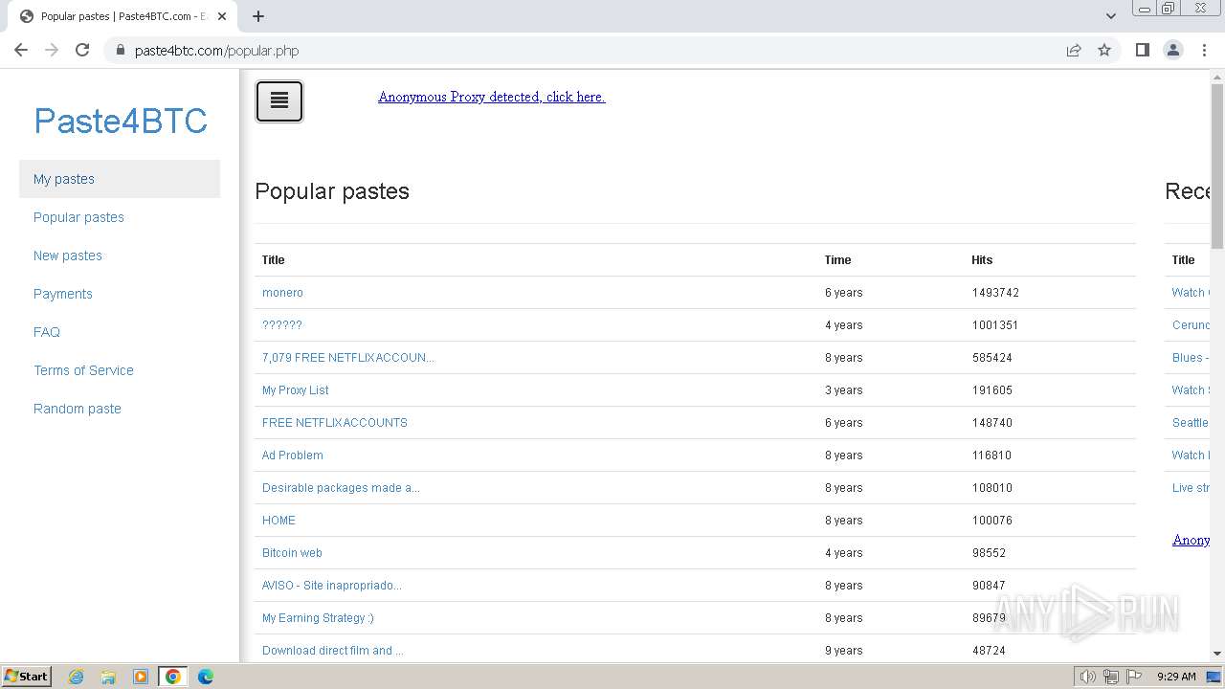Image resolution: width=1225 pixels, height=689 pixels.
Task: Open Desirable packages made a... paste
Action: pos(341,488)
